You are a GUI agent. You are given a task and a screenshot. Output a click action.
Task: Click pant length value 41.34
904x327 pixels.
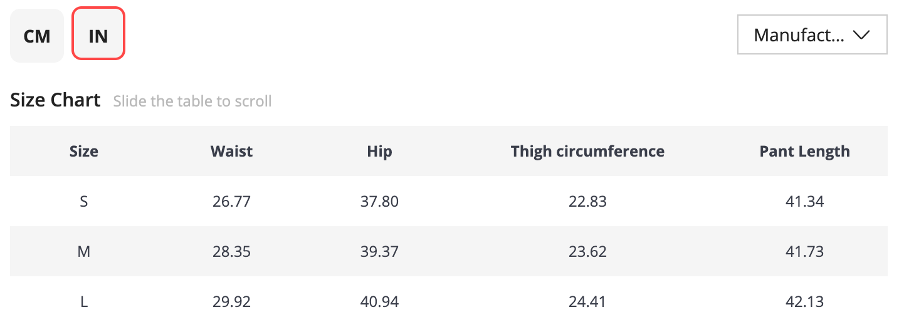pos(804,202)
